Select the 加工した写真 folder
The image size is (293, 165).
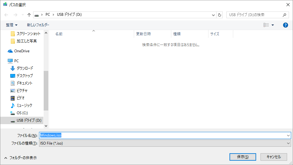pos(24,41)
